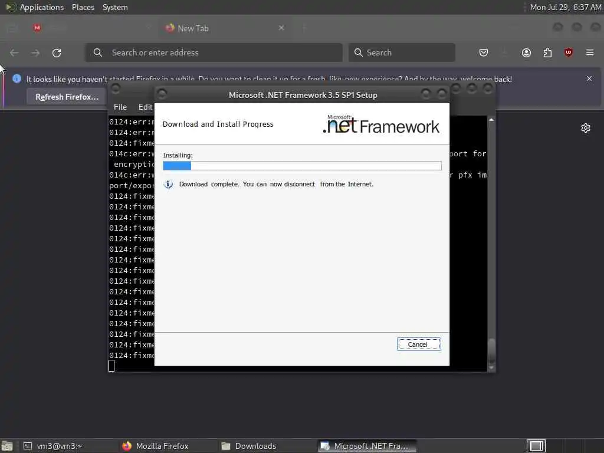Click the .NET Framework logo

381,124
